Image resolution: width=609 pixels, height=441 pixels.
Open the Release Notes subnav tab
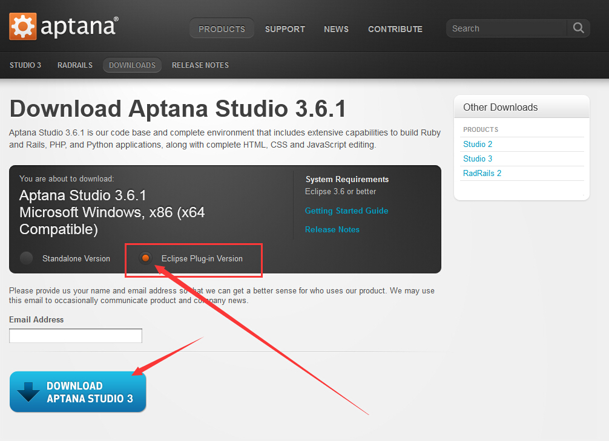[x=200, y=65]
